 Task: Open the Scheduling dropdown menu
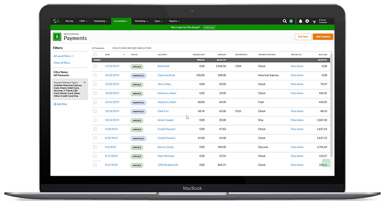[100, 21]
